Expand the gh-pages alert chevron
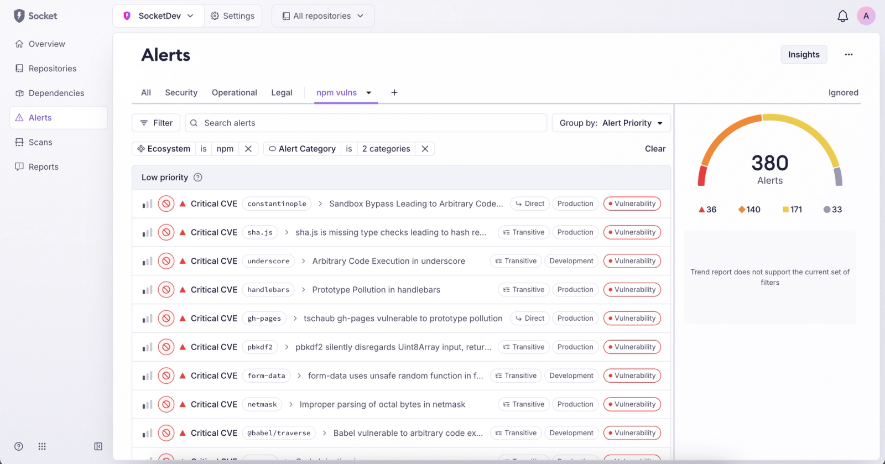The width and height of the screenshot is (885, 464). (x=295, y=319)
